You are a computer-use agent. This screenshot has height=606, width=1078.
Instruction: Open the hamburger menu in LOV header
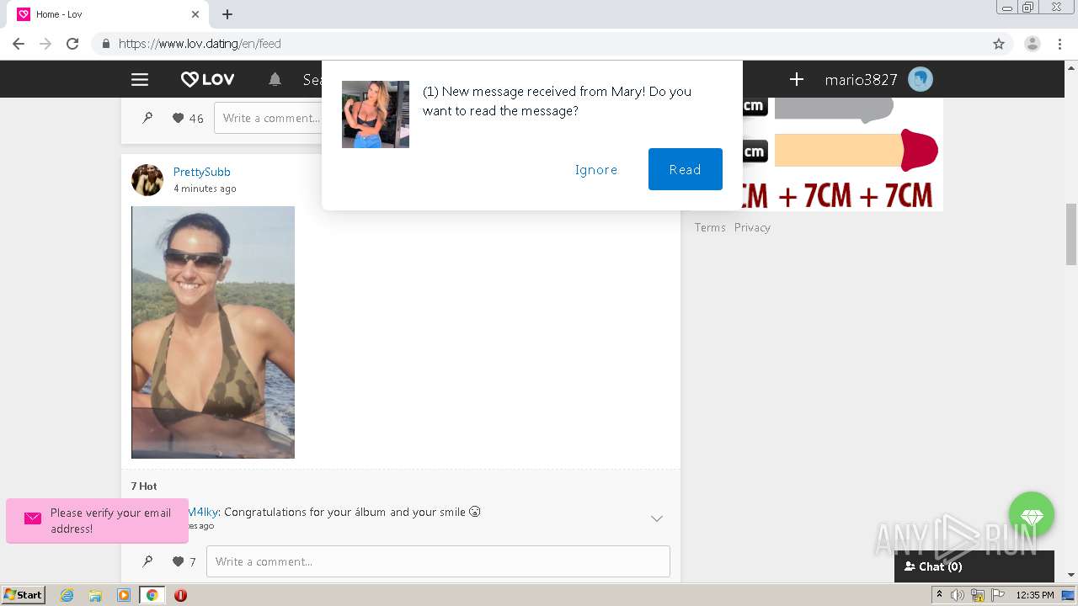click(140, 79)
